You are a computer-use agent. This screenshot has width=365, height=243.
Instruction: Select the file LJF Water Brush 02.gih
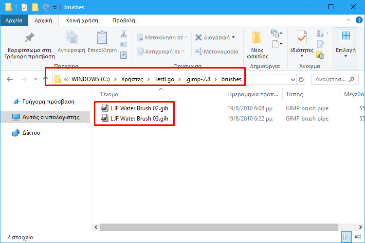coord(134,108)
